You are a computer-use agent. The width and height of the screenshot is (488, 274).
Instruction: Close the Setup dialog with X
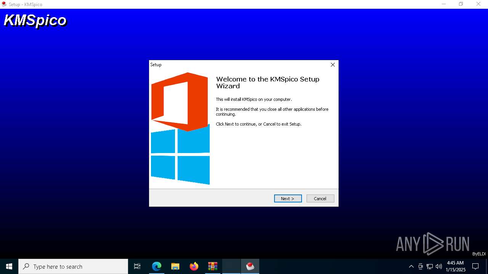pyautogui.click(x=333, y=65)
